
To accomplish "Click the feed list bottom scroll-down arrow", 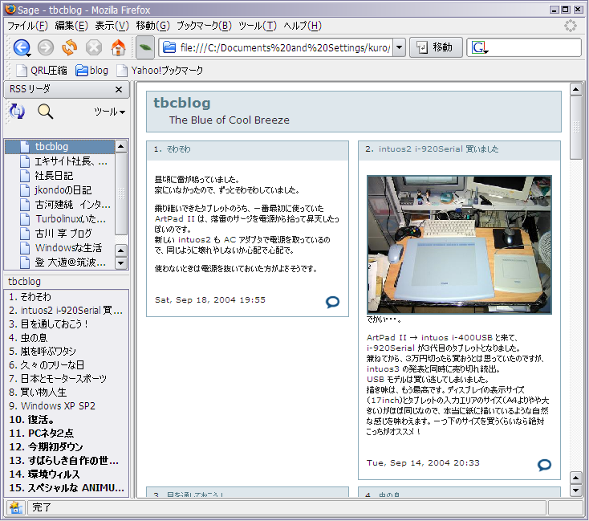I will pyautogui.click(x=121, y=263).
